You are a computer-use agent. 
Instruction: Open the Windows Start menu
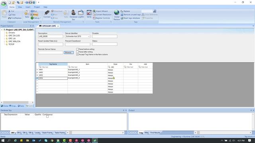point(3,140)
